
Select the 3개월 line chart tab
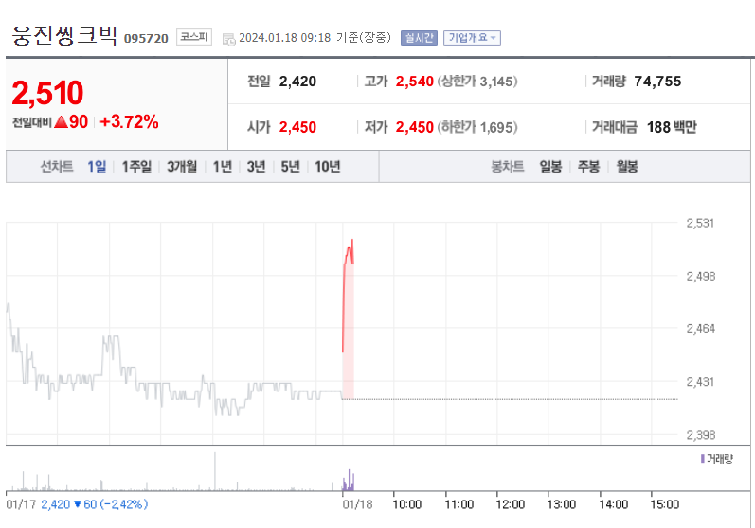coord(182,167)
